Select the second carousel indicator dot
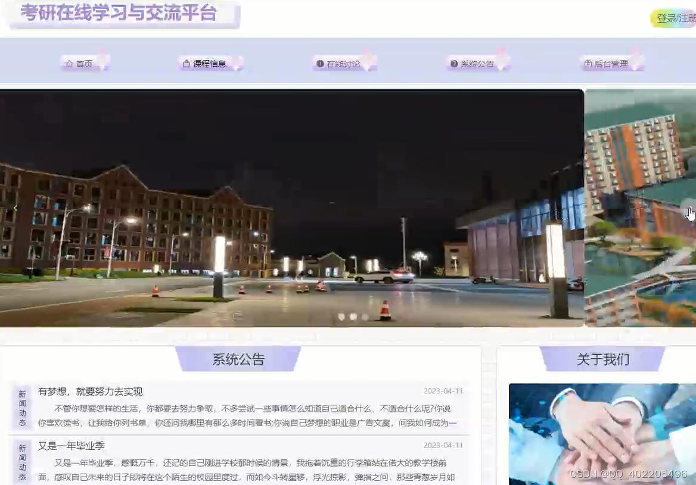Image resolution: width=696 pixels, height=485 pixels. click(x=352, y=317)
